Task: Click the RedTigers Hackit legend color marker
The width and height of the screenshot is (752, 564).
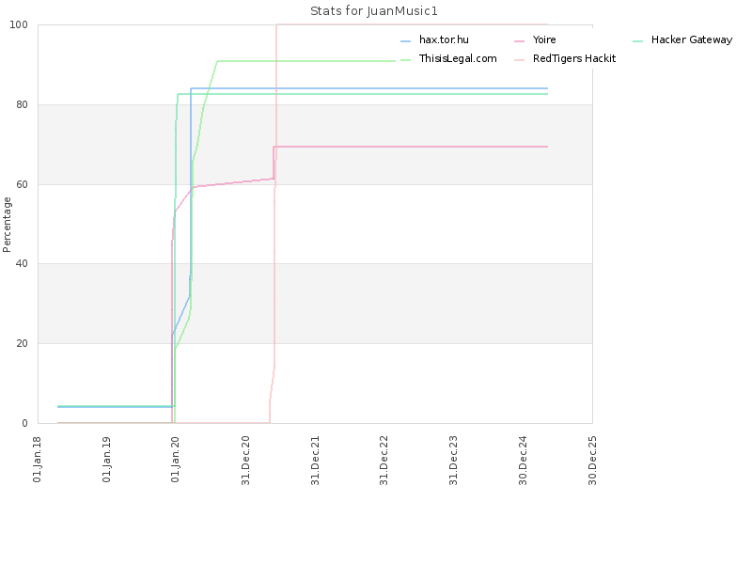Action: pyautogui.click(x=520, y=60)
